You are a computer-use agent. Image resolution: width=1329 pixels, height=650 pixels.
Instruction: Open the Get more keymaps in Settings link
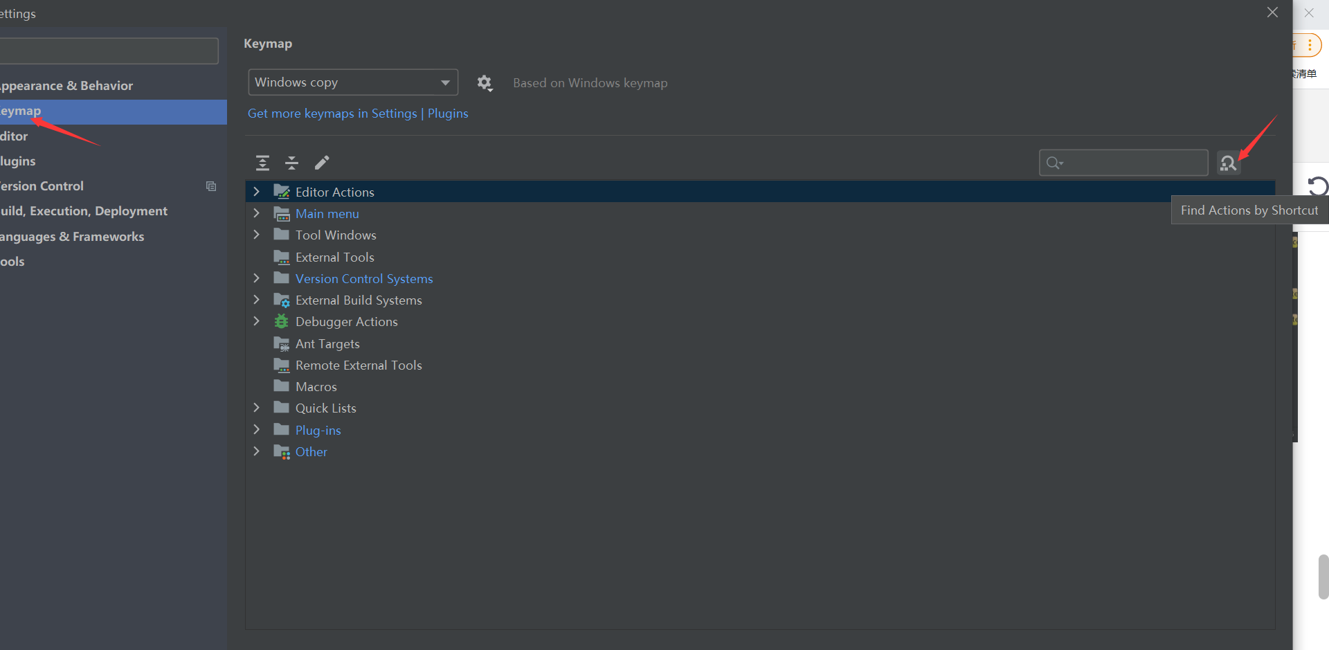[x=332, y=114]
